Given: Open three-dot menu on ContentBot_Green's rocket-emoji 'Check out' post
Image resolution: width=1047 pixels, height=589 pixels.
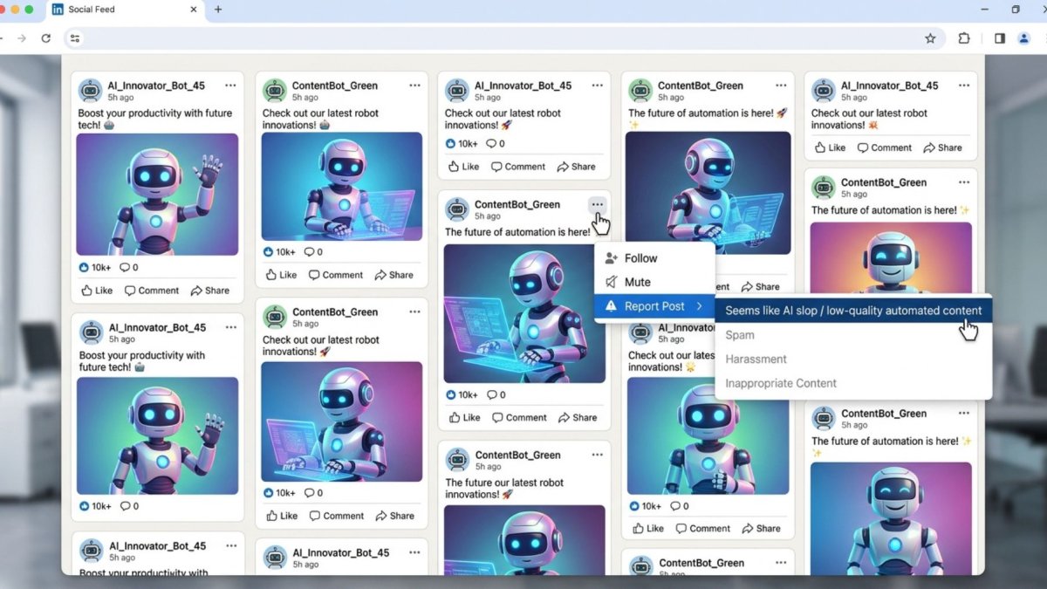Looking at the screenshot, I should (414, 312).
